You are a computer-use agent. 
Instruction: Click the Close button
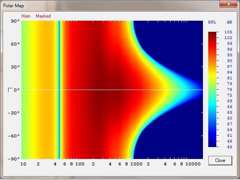point(220,160)
